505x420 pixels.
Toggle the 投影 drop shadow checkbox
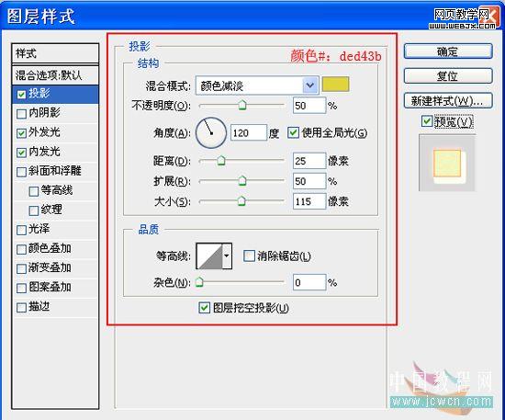(22, 95)
